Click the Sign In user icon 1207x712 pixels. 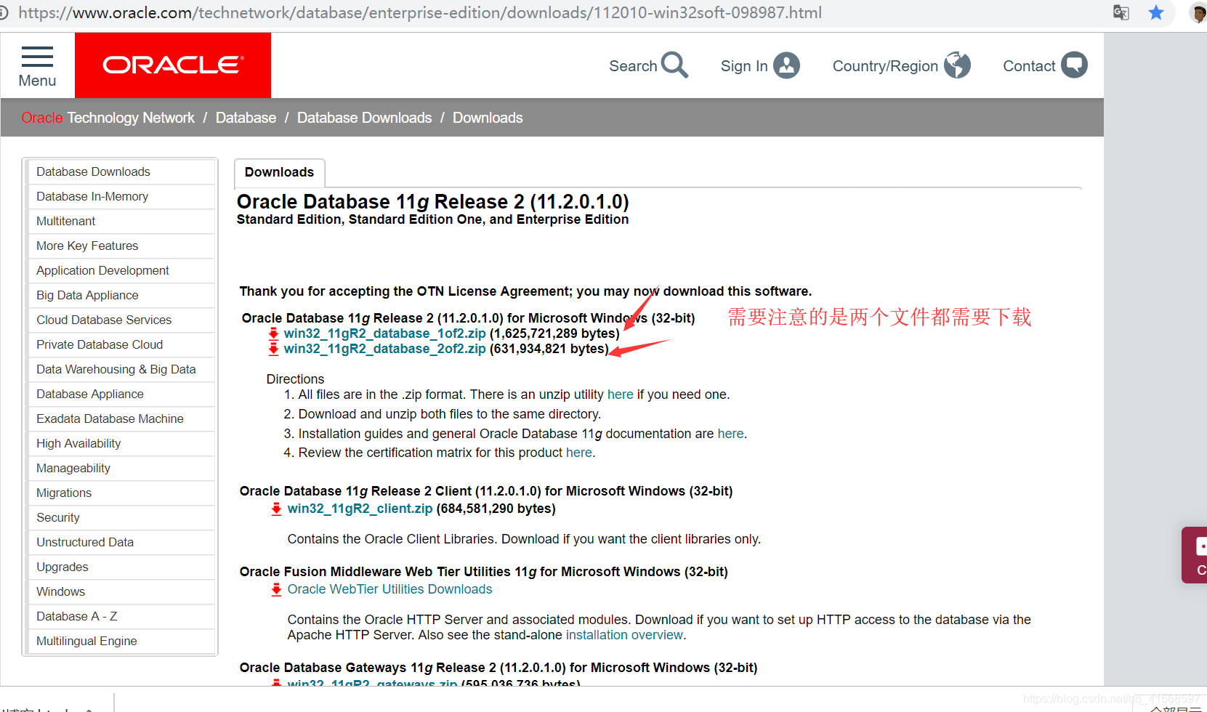click(786, 65)
